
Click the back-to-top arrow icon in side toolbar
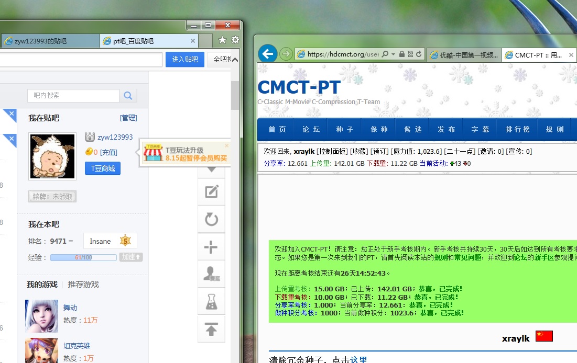pos(212,329)
